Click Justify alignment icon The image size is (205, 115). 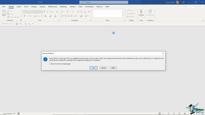(71, 16)
